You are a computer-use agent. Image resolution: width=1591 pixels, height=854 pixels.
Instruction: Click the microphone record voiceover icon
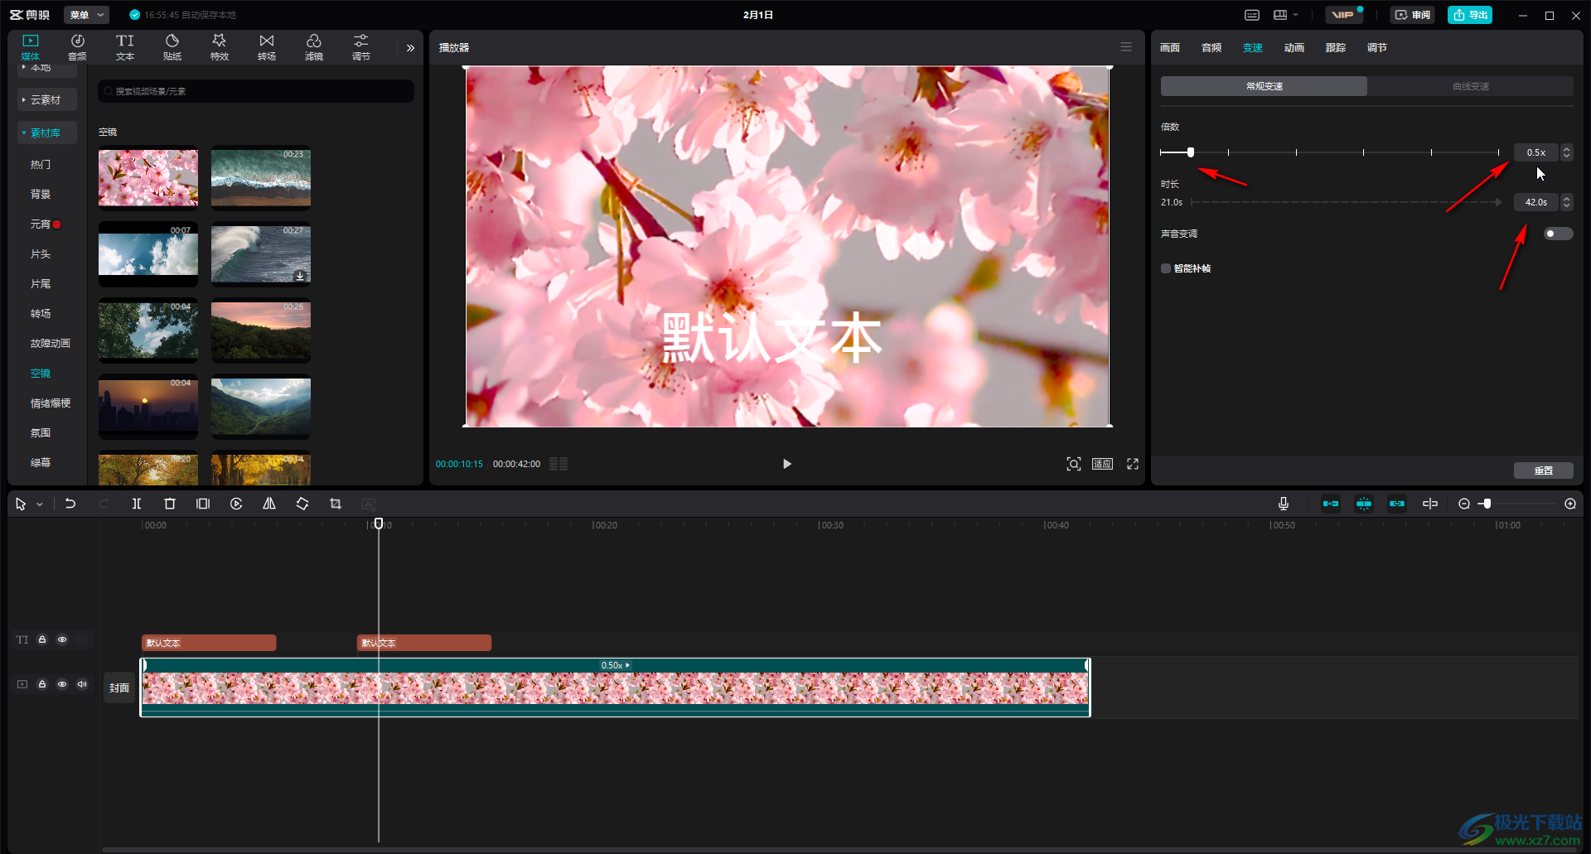click(1284, 504)
